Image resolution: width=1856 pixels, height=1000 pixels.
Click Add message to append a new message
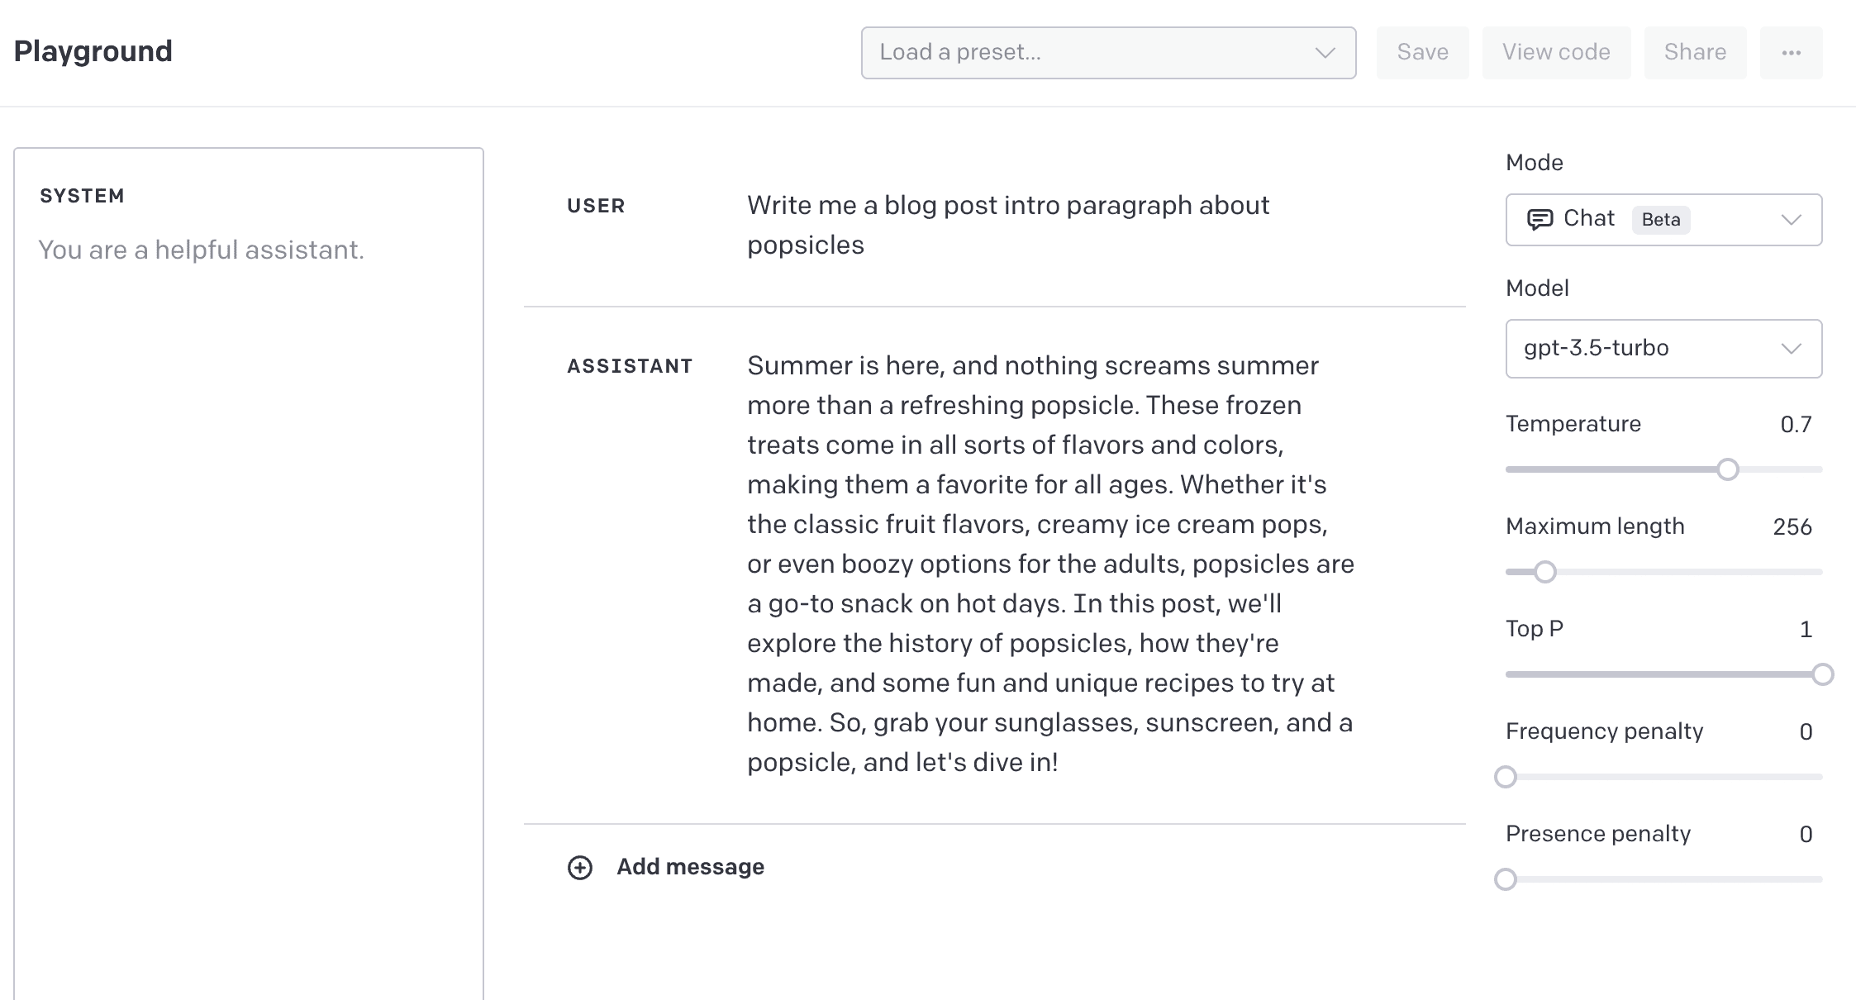click(690, 866)
